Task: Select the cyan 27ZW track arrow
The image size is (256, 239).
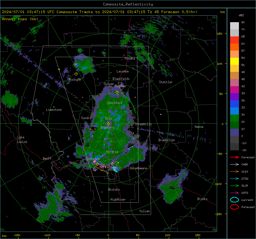Action: [234, 179]
